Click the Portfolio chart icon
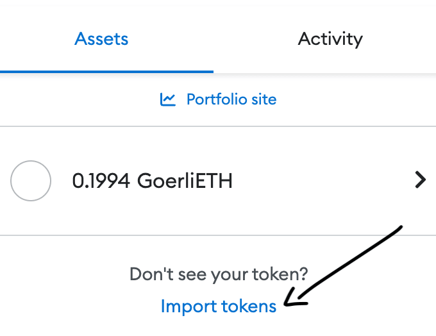 (167, 99)
